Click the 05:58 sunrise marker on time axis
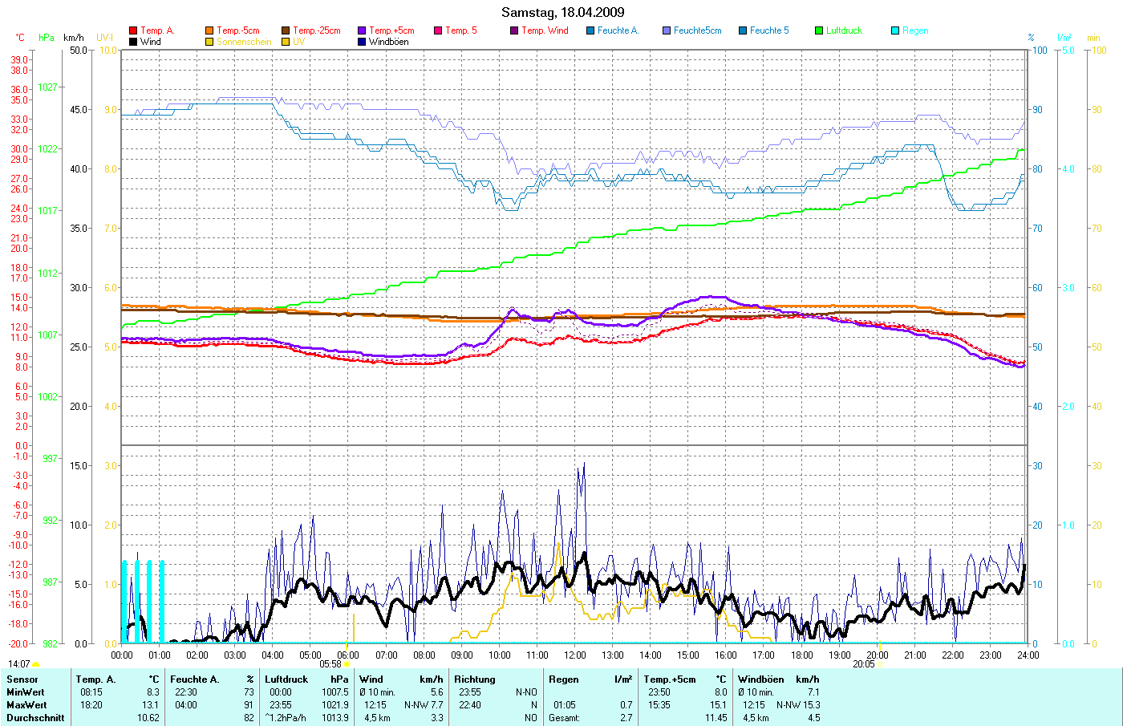 coord(330,664)
